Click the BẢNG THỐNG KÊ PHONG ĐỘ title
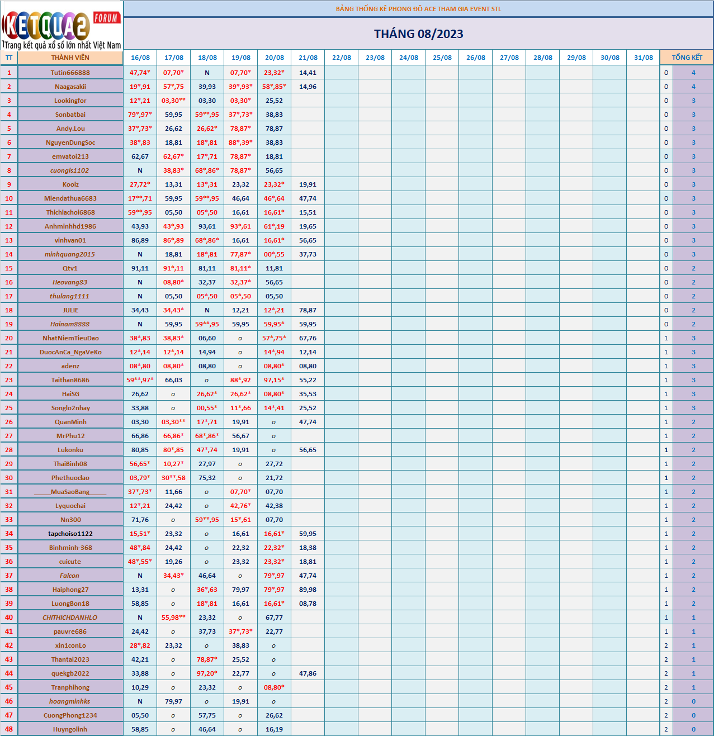This screenshot has height=736, width=714. point(419,9)
